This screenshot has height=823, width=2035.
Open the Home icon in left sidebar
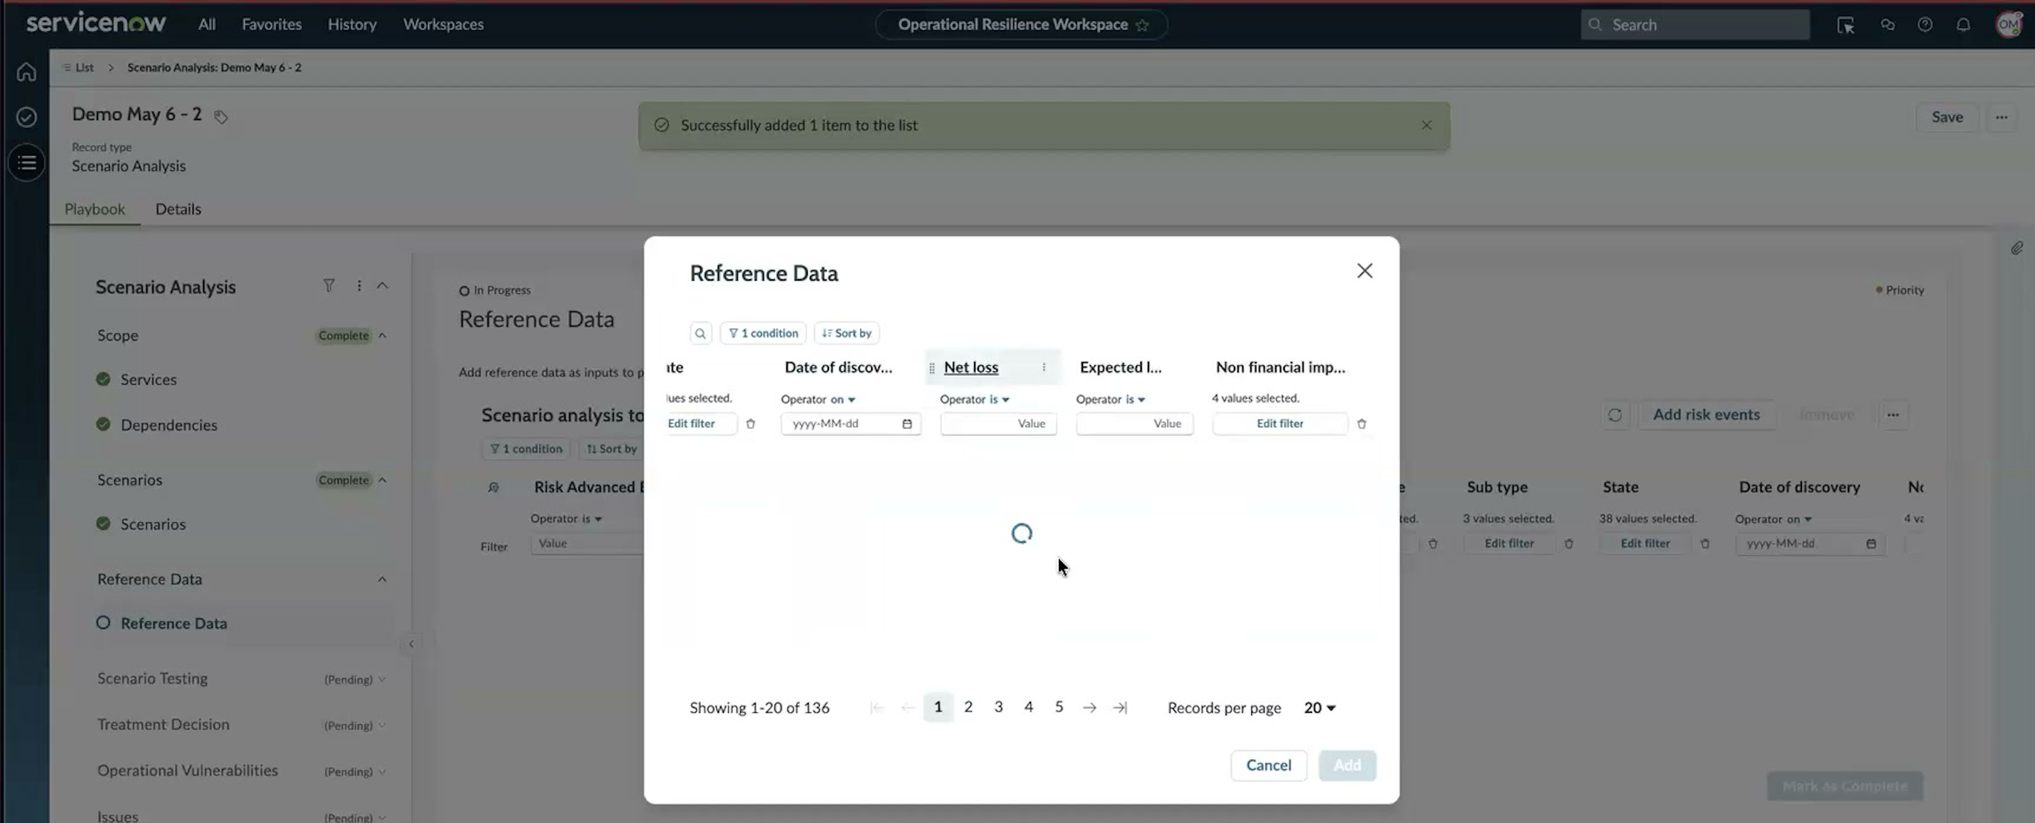[x=26, y=72]
